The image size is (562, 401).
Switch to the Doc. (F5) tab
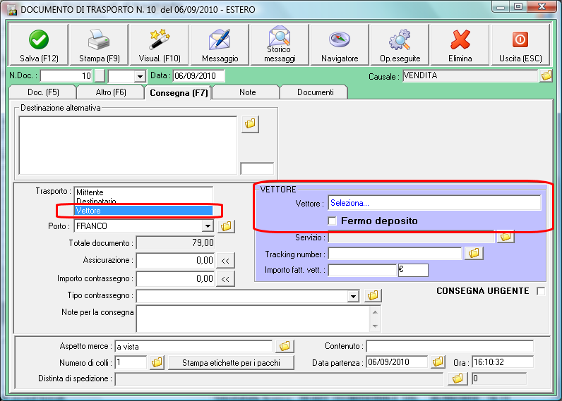(43, 92)
